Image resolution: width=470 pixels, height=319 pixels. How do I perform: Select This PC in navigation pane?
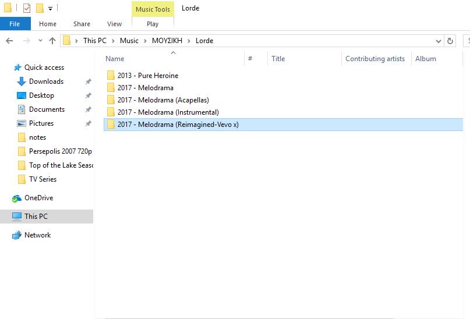tap(47, 217)
